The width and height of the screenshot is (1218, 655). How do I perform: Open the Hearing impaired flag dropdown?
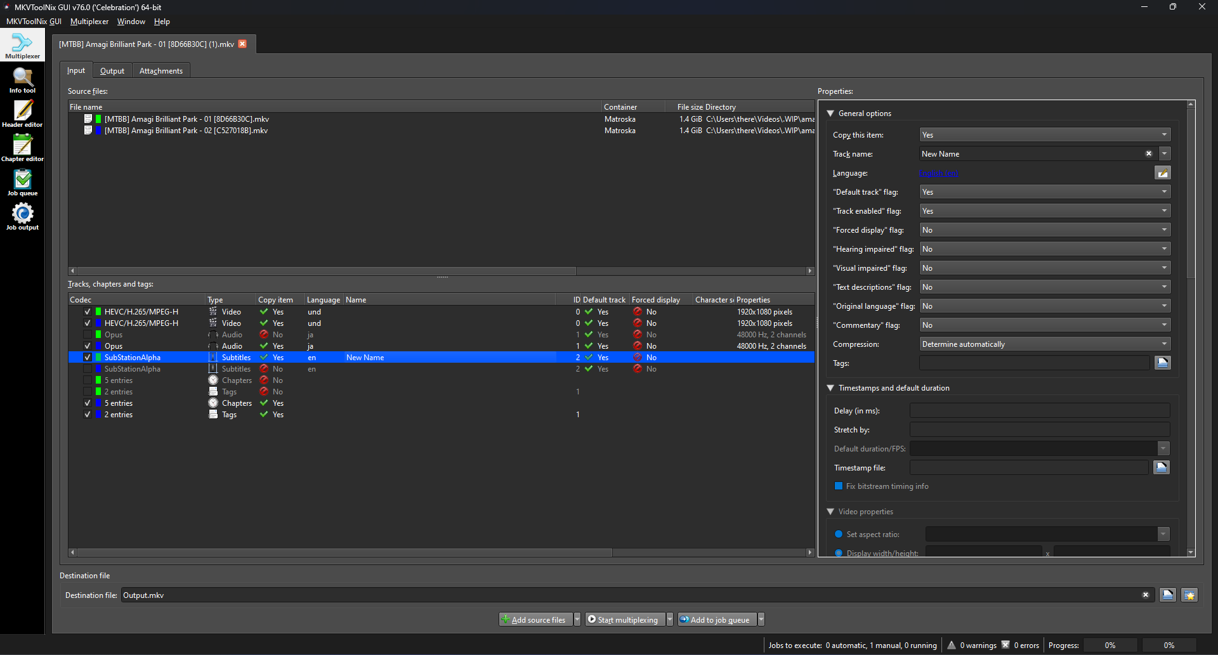[x=1045, y=249]
